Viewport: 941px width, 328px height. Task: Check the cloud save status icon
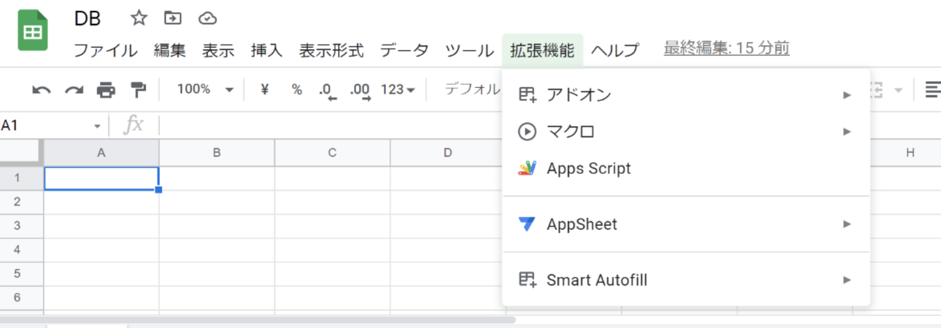click(x=208, y=18)
